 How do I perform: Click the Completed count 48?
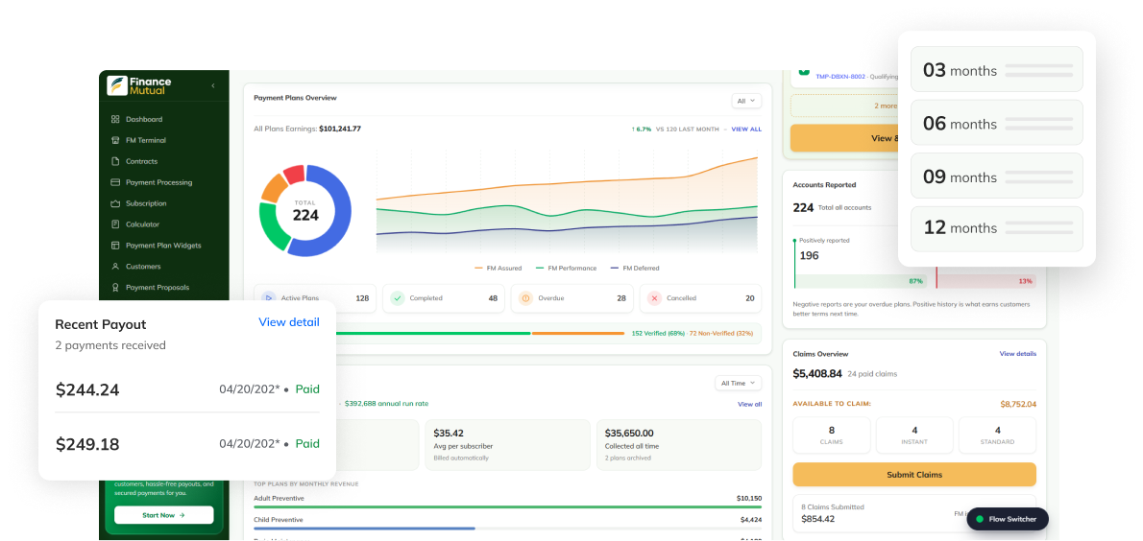[x=493, y=297]
